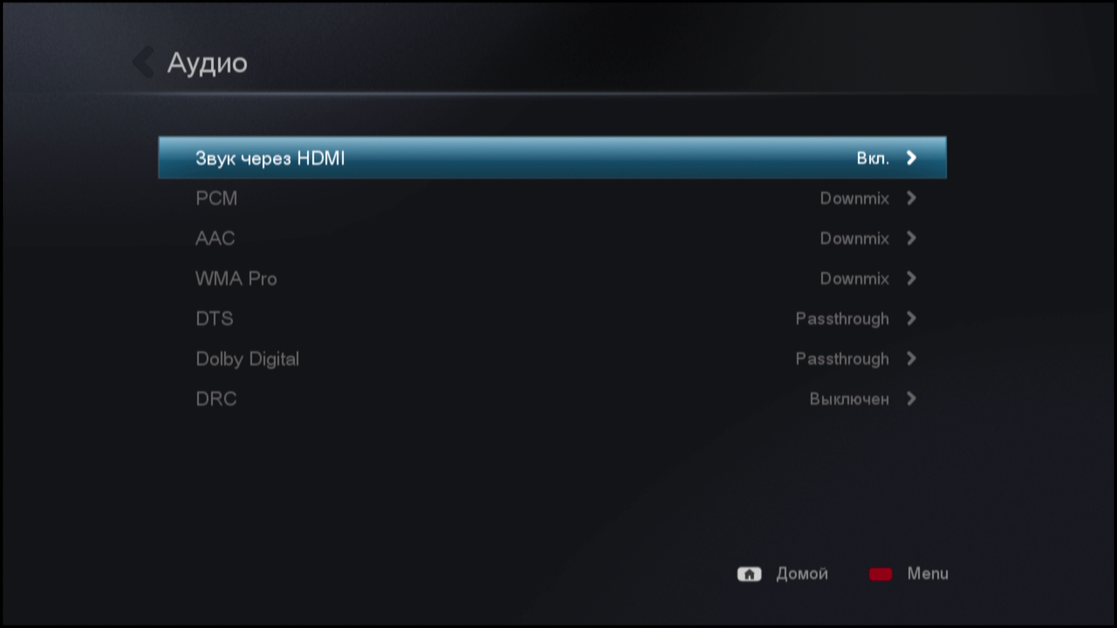Toggle DRC Выключен setting value
This screenshot has width=1117, height=628.
(x=849, y=399)
